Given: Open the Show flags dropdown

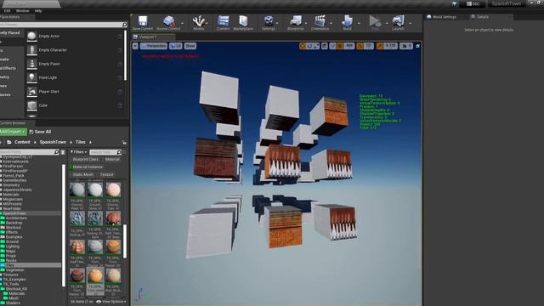Looking at the screenshot, I should coord(190,46).
